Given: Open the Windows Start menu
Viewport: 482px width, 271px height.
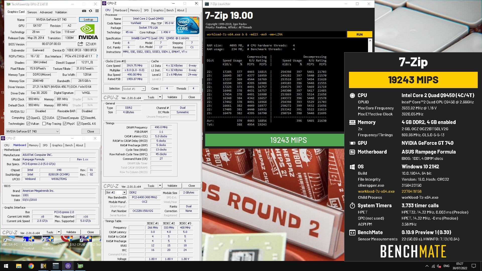Looking at the screenshot, I should tap(6, 266).
